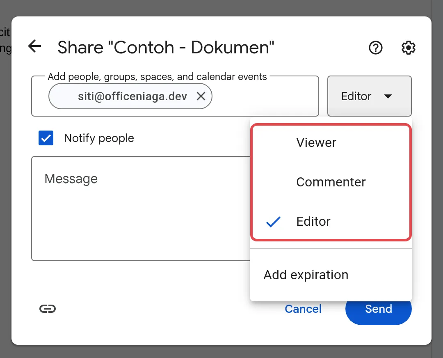Viewport: 443px width, 358px height.
Task: Choose Commenter from the role menu
Action: (331, 182)
